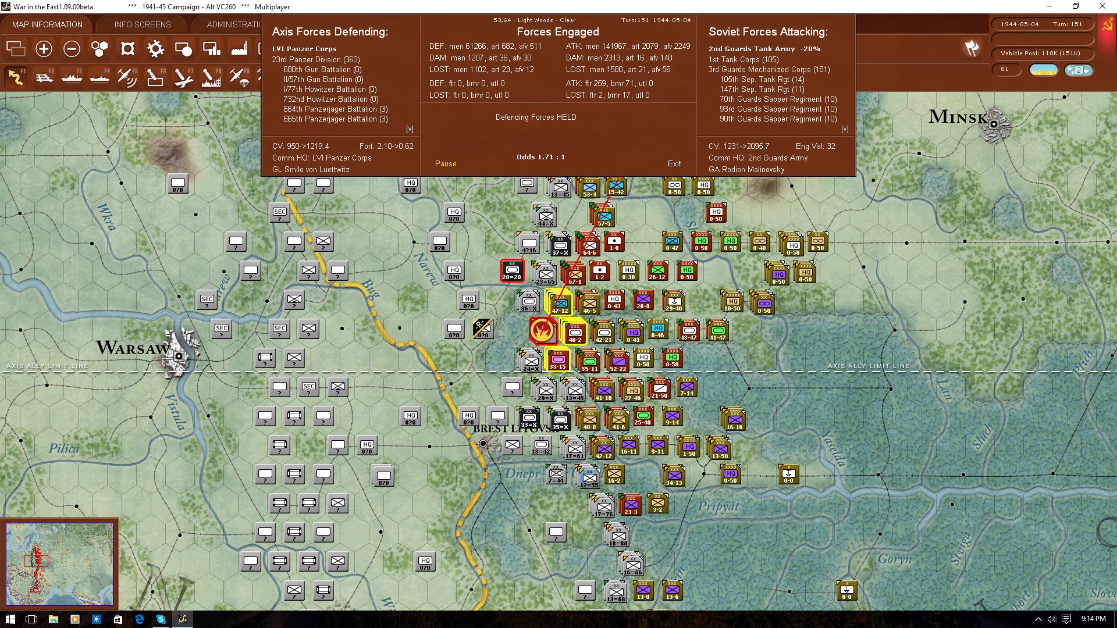Open the Windows Start menu

point(10,619)
